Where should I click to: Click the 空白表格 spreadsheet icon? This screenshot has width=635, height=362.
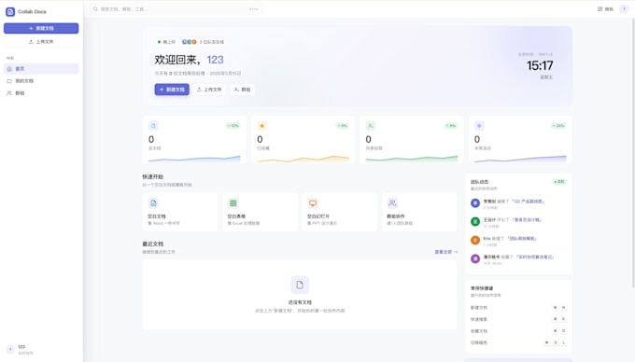[x=233, y=203]
